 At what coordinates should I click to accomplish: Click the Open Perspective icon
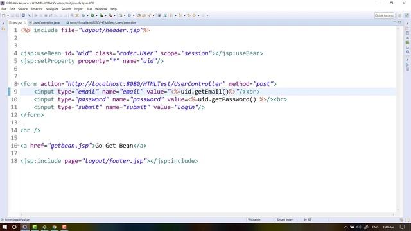pos(399,15)
